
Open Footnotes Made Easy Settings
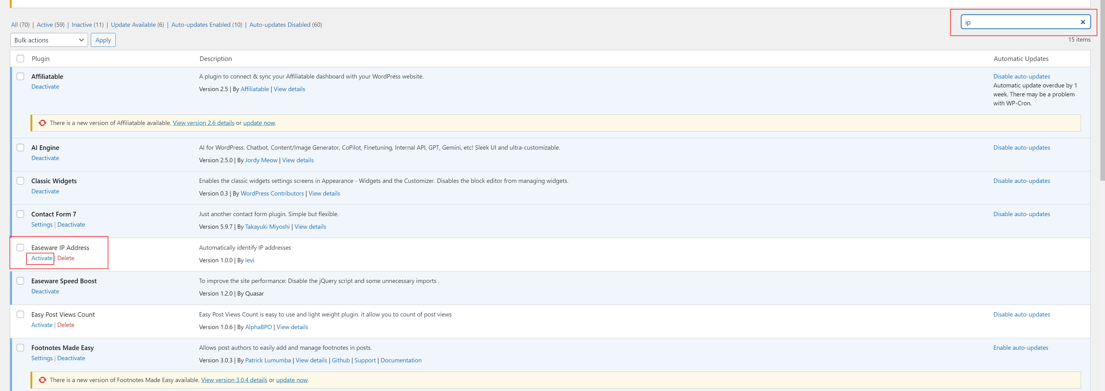click(x=42, y=358)
